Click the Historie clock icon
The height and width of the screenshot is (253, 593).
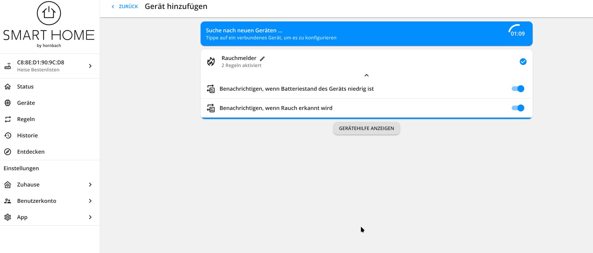coord(8,135)
